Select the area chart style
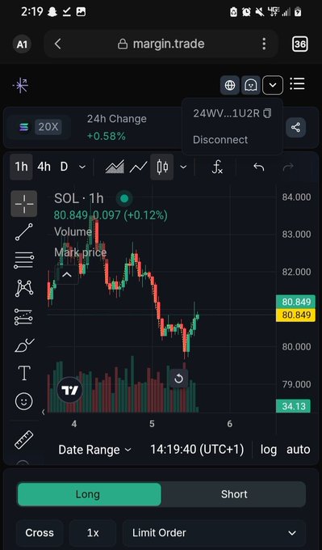This screenshot has height=550, width=322. tap(115, 167)
